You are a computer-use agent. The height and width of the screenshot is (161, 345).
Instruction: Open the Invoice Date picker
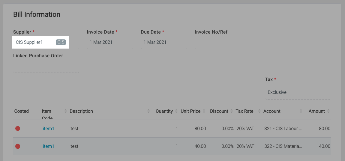coord(110,42)
